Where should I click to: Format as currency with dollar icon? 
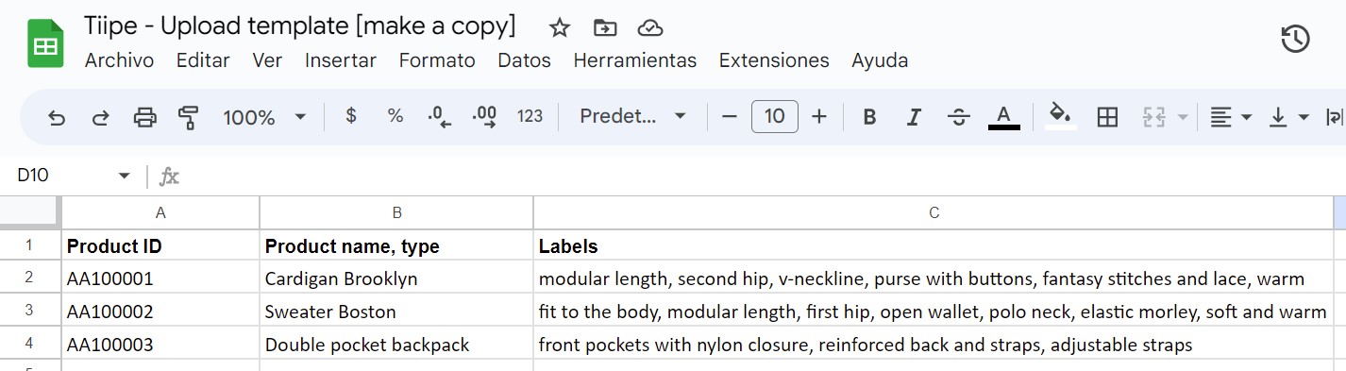351,116
